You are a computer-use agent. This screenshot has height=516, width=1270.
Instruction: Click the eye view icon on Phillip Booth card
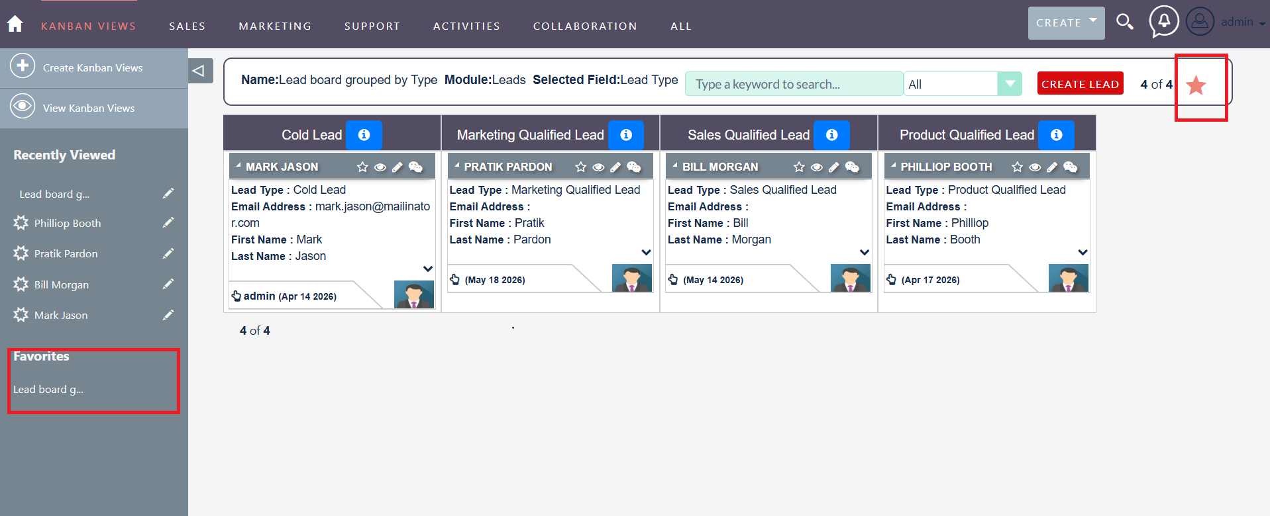[x=1035, y=167]
